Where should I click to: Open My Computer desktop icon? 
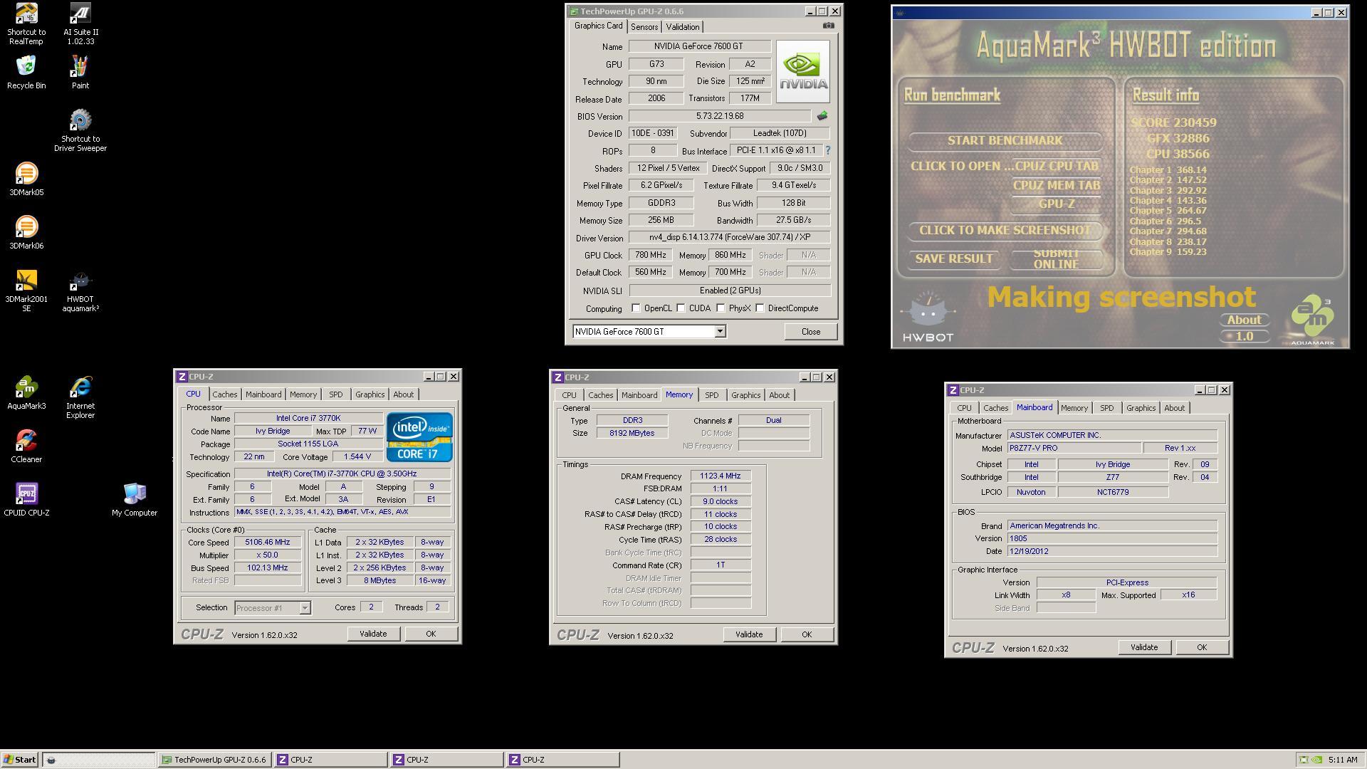click(135, 500)
